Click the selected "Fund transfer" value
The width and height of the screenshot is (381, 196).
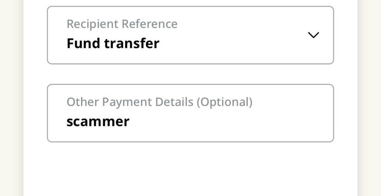click(113, 43)
